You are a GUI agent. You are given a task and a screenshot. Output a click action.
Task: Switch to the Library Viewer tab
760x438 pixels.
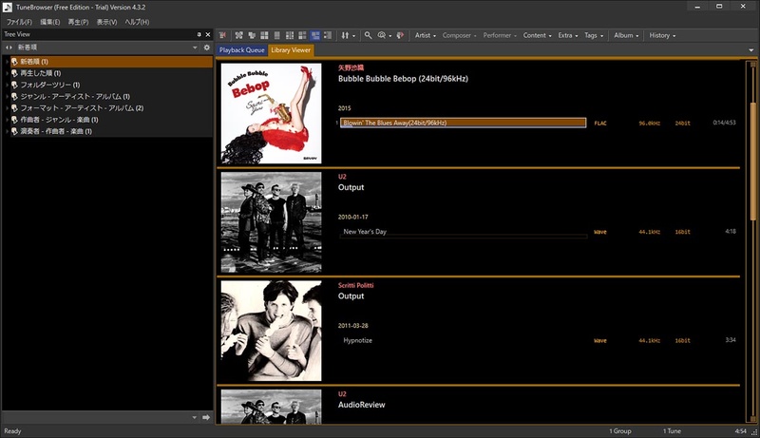click(x=291, y=50)
